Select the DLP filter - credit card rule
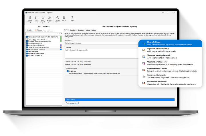This screenshot has width=206, height=136. (44, 56)
